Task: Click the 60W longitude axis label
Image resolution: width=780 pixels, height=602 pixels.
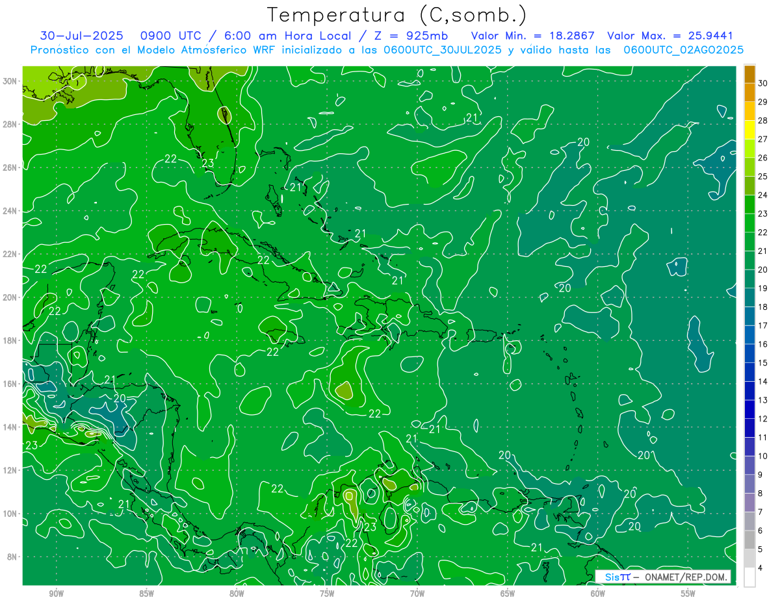Action: 598,594
